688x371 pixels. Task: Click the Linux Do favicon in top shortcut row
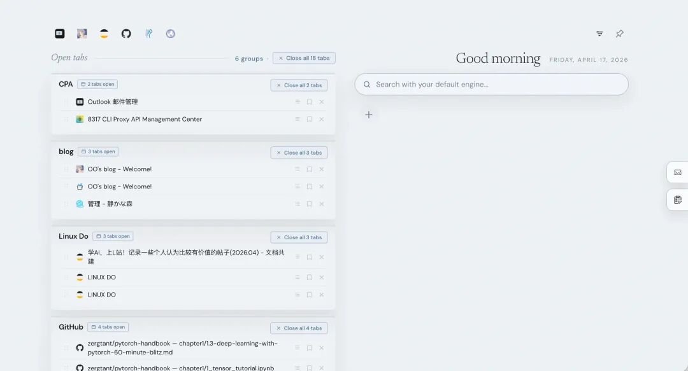click(104, 34)
